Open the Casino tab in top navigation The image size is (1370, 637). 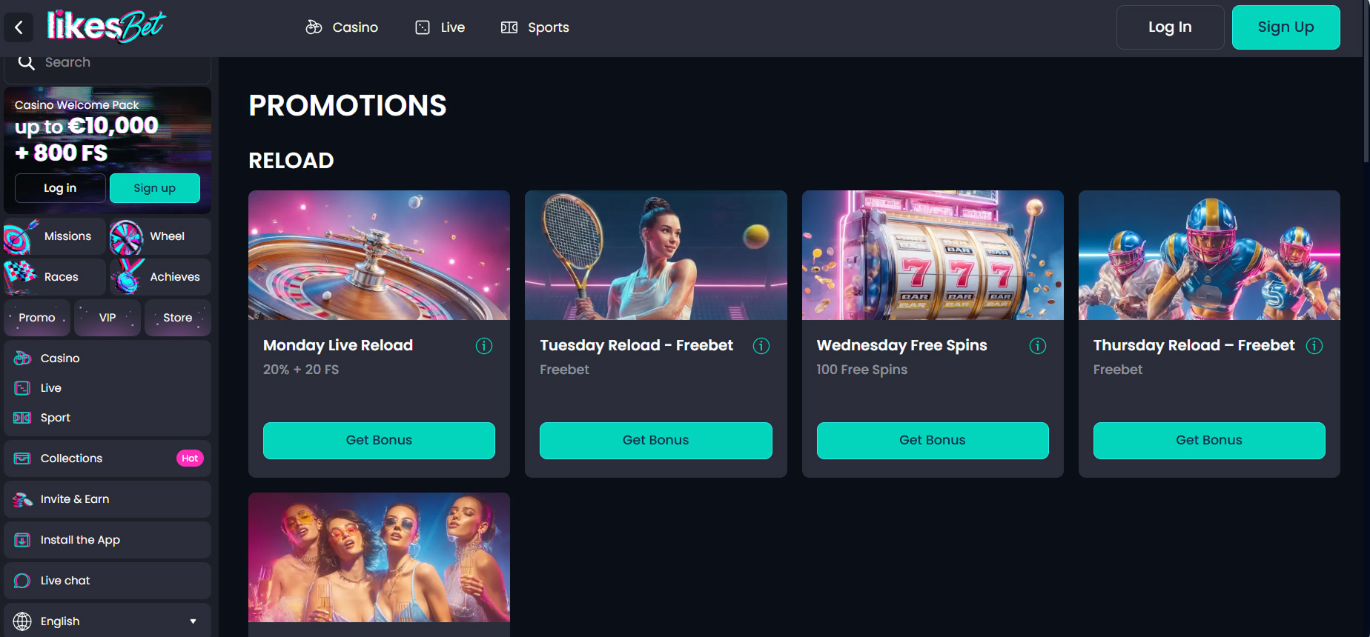pos(342,27)
